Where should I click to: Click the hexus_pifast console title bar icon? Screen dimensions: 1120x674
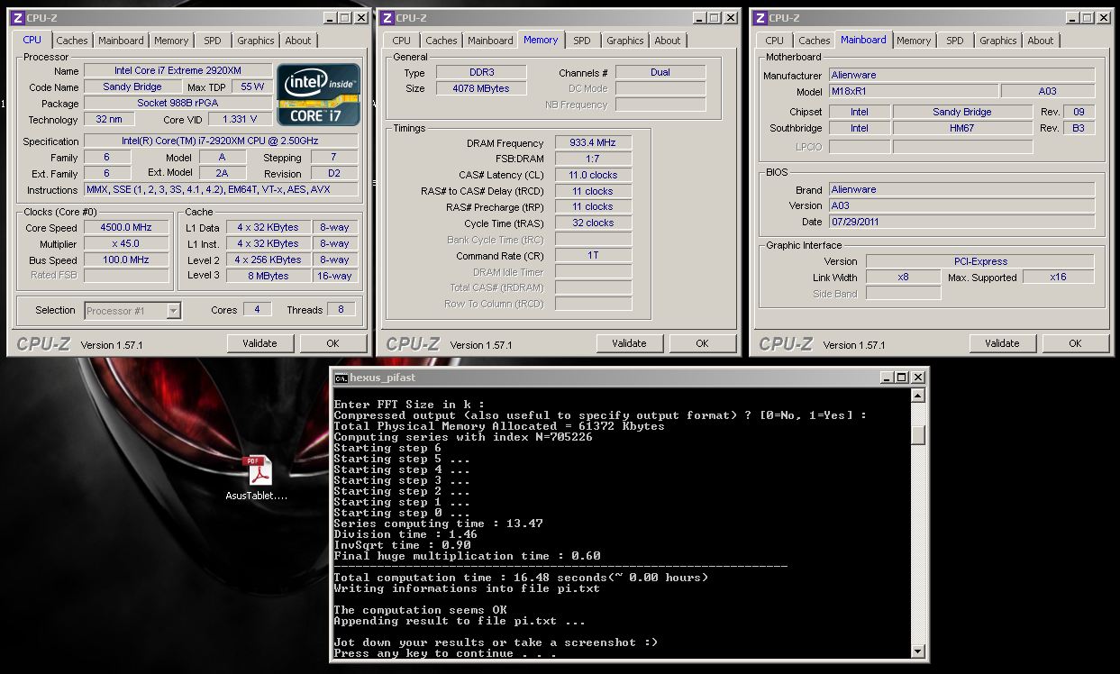click(x=341, y=378)
